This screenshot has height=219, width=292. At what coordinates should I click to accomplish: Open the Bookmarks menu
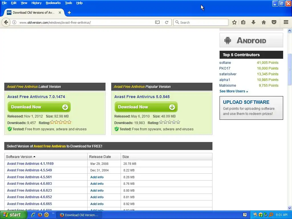tap(53, 3)
